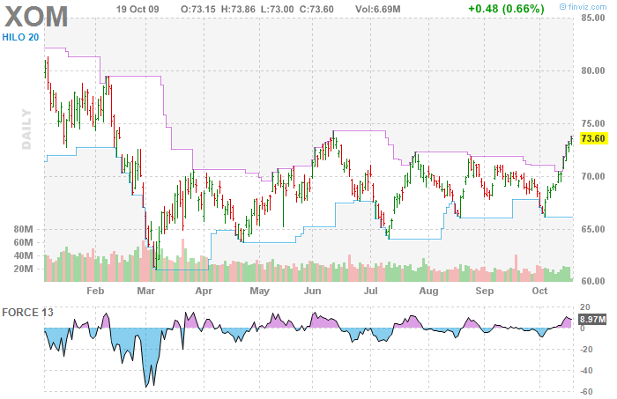
Task: Click the Mar month marker on axis
Action: [x=145, y=290]
